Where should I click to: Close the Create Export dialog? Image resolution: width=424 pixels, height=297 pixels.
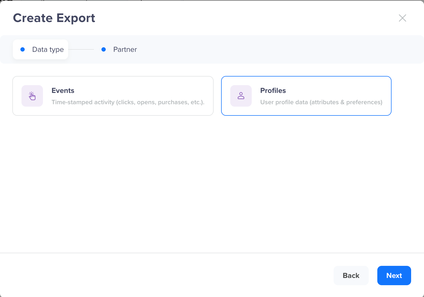click(402, 18)
